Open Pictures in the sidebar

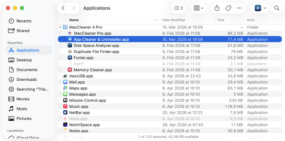29,119
